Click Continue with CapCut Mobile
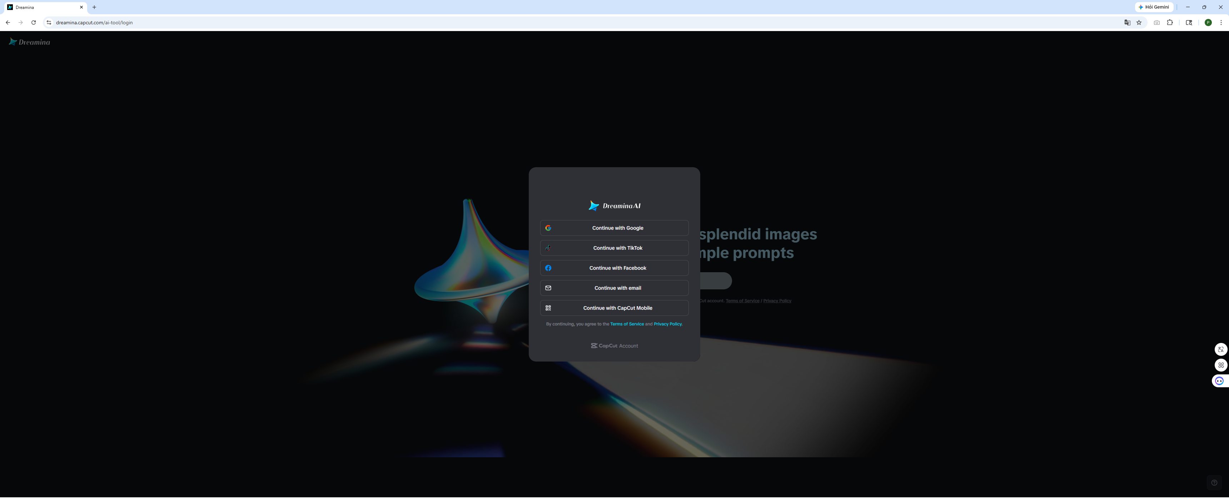This screenshot has height=498, width=1229. tap(614, 308)
